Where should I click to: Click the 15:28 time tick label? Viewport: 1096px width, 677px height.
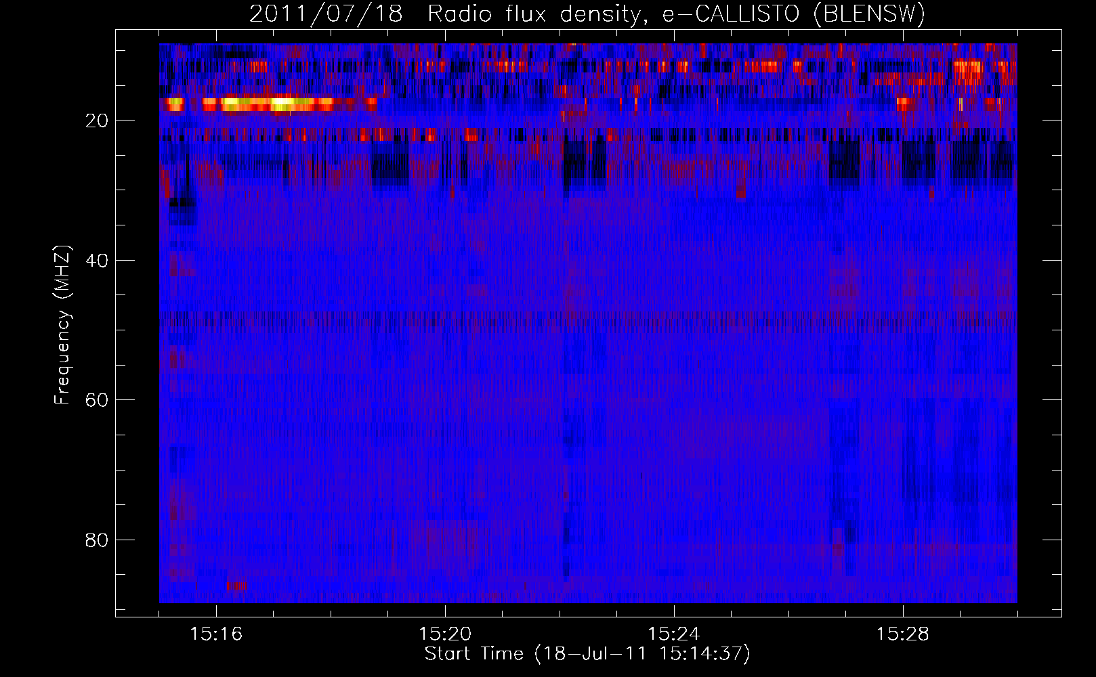tap(903, 634)
